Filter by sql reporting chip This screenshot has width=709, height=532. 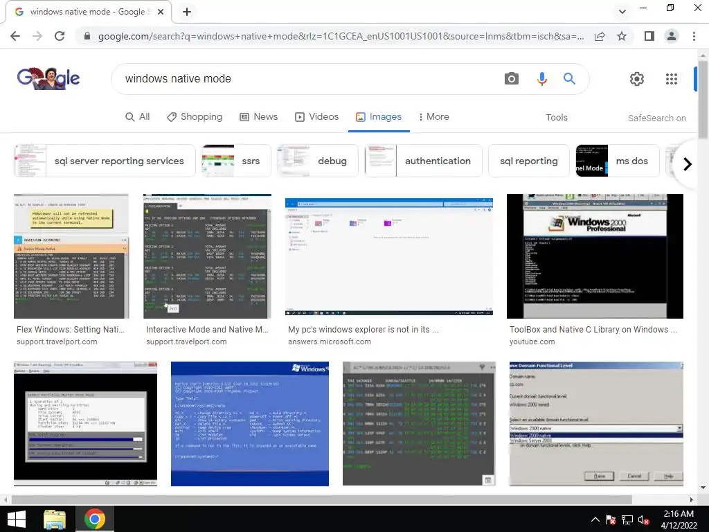[x=528, y=161]
